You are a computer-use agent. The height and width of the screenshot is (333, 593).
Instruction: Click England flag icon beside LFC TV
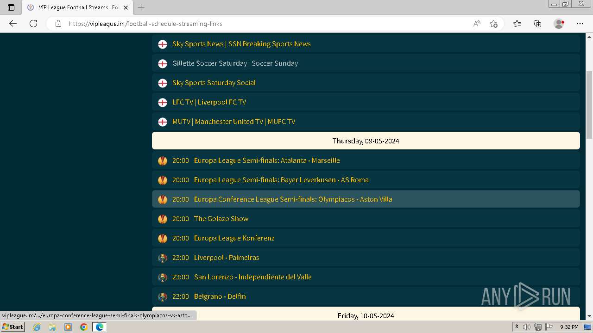coord(163,102)
